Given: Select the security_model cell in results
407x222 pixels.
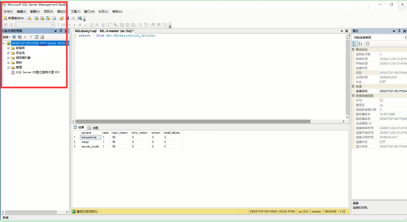Looking at the screenshot, I should tap(91, 146).
